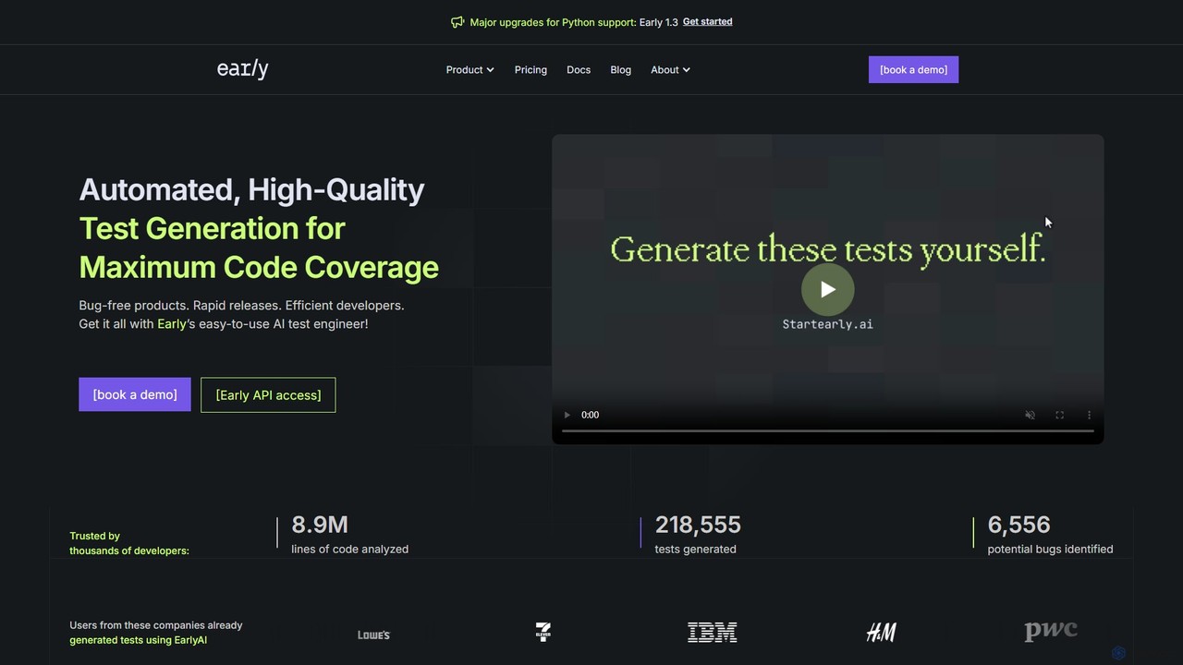Expand the About dropdown menu
Screen dimensions: 1183x665
coord(670,70)
